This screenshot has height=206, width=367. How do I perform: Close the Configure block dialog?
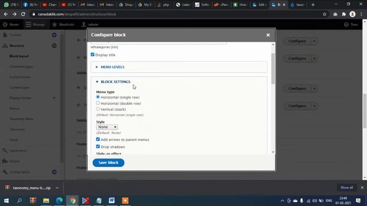point(268,35)
